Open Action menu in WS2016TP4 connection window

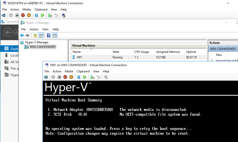(x=15, y=10)
